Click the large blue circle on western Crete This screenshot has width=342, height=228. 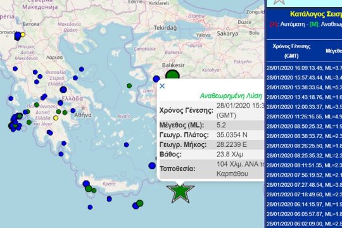pyautogui.click(x=86, y=184)
